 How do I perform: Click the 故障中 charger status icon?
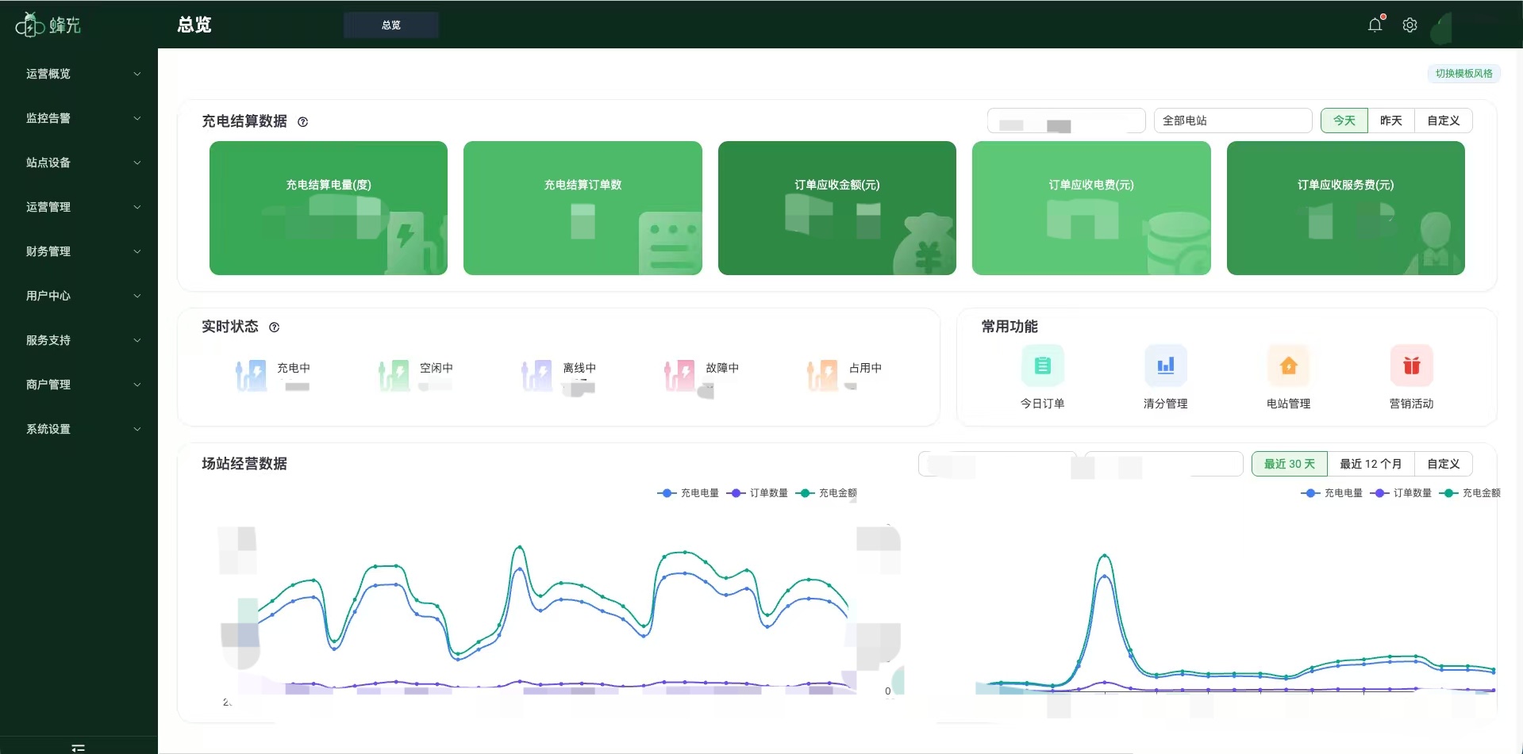(679, 375)
